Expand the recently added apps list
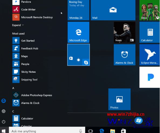This screenshot has height=133, width=160. [18, 25]
